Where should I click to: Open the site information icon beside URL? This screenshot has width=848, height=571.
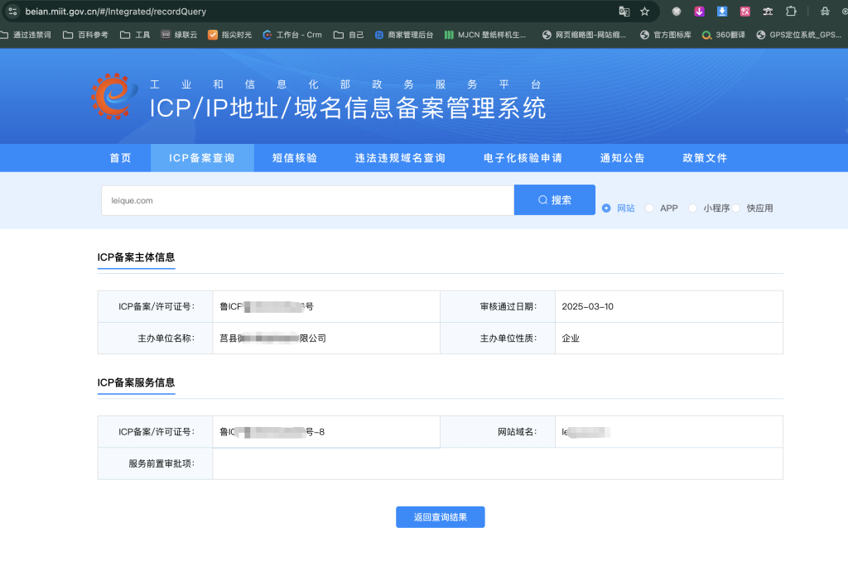point(12,12)
